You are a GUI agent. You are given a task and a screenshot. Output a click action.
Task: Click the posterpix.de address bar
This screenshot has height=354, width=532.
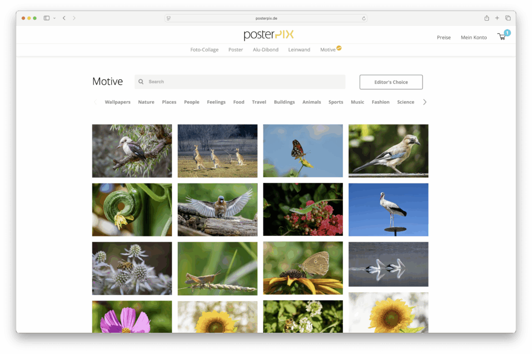[266, 18]
